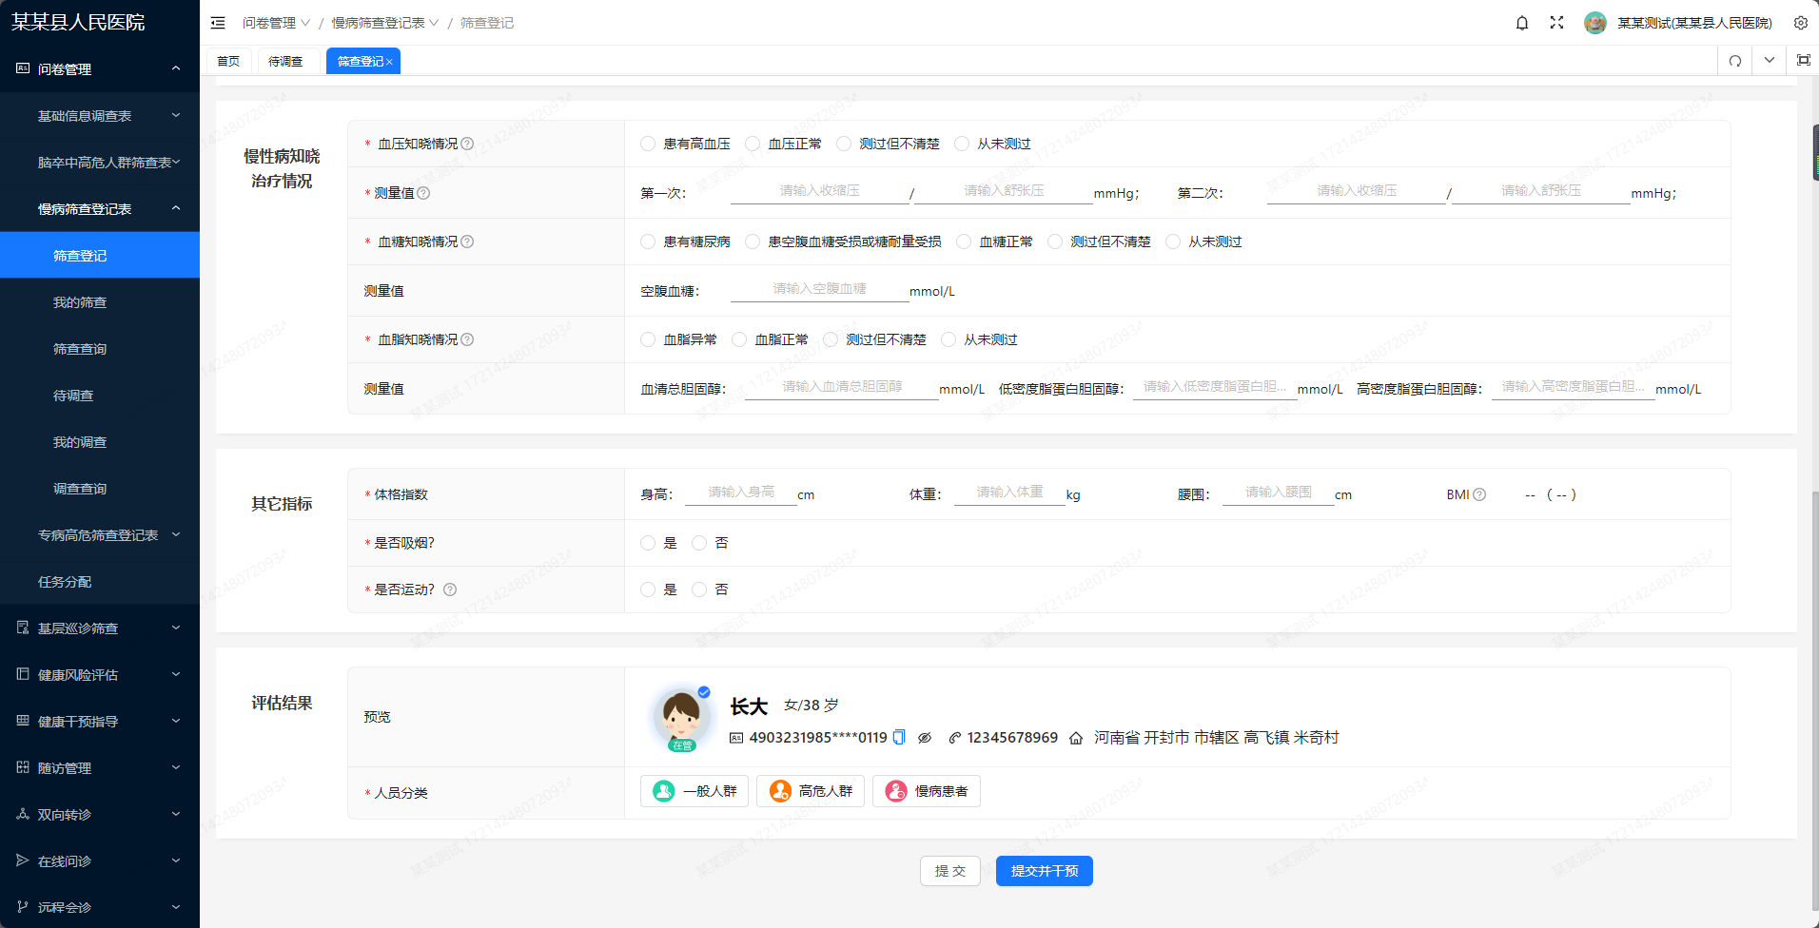Select 是 for 是否吸烟

(x=648, y=543)
